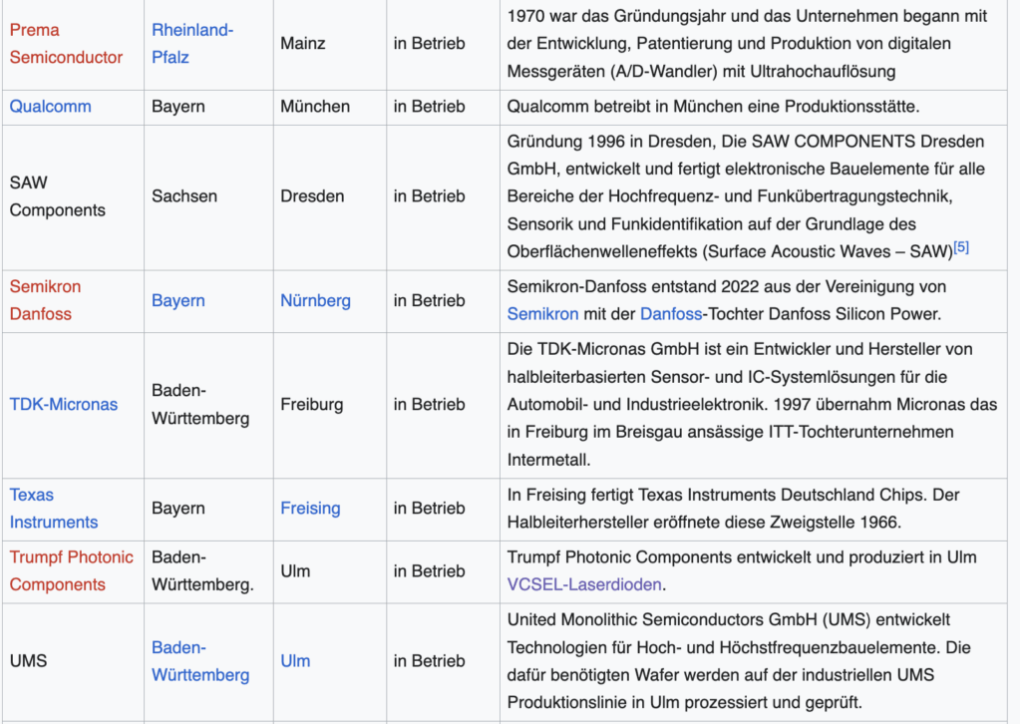This screenshot has height=724, width=1021.
Task: Click Baden-Württemberg link in UMS row
Action: 200,661
